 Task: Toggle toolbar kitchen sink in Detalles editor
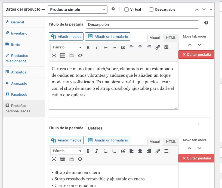(63, 159)
